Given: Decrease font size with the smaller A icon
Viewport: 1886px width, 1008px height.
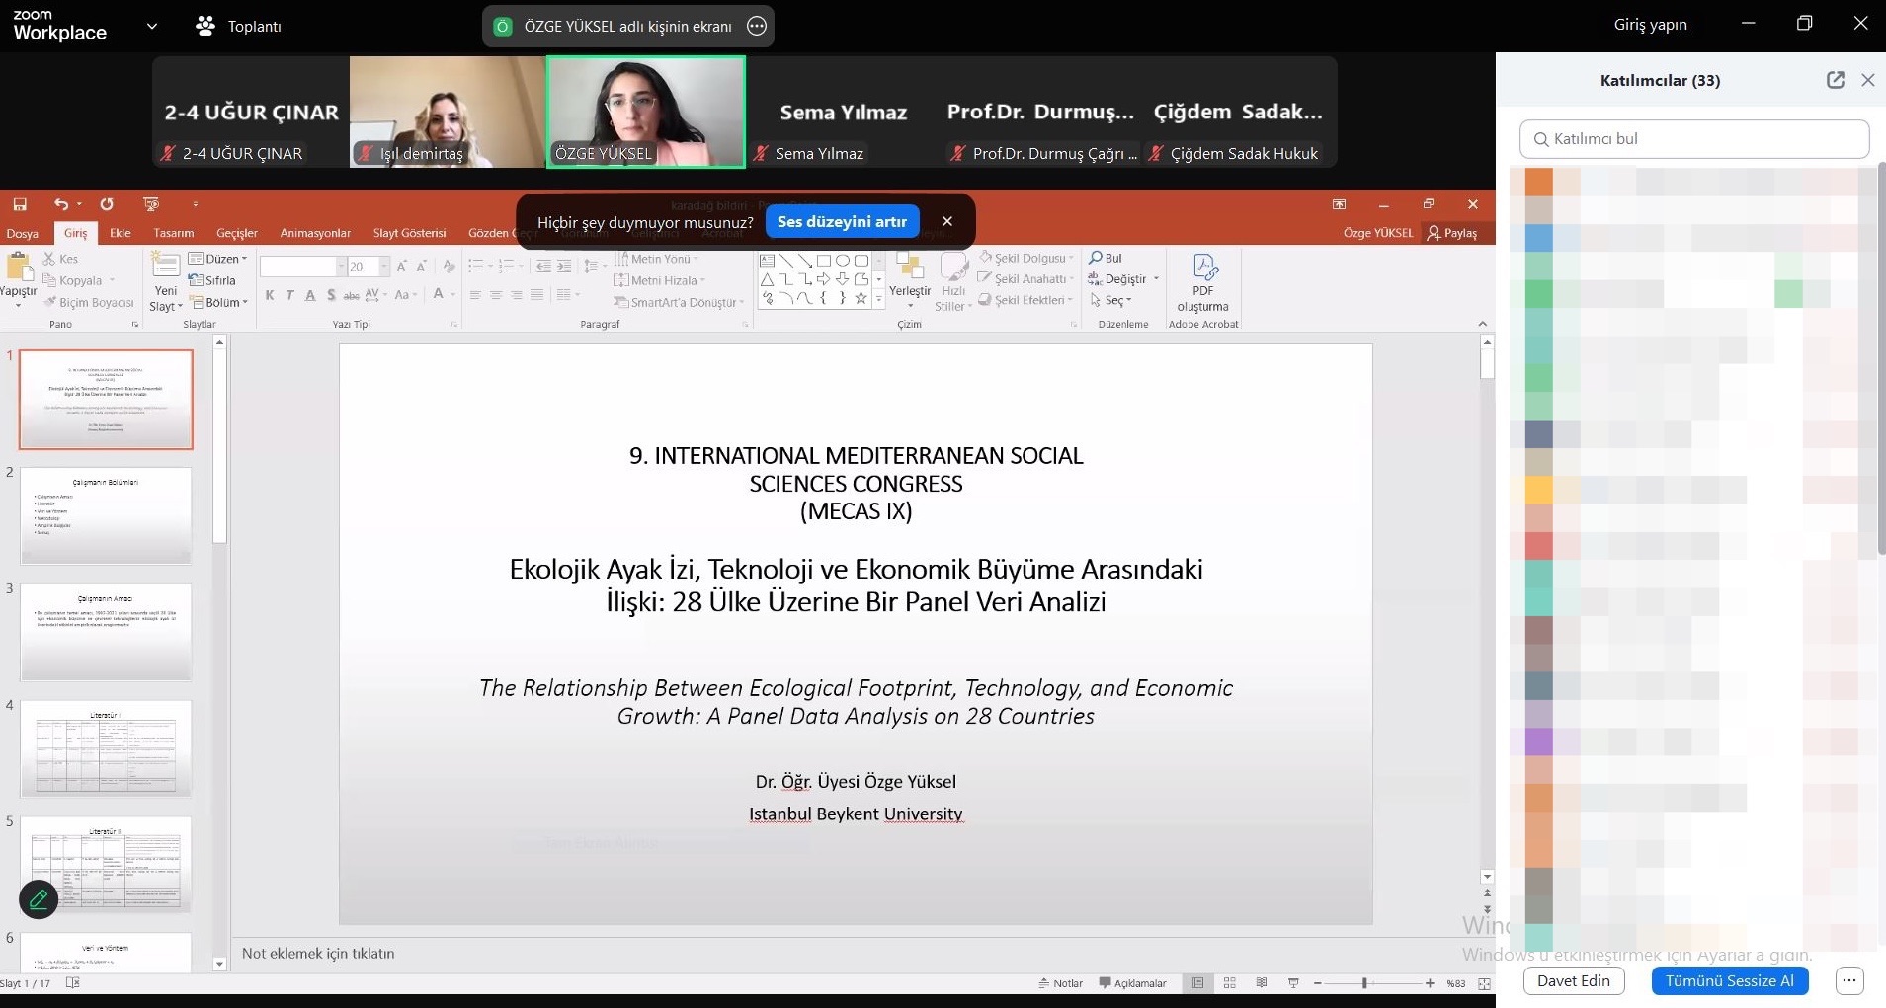Looking at the screenshot, I should [x=422, y=267].
